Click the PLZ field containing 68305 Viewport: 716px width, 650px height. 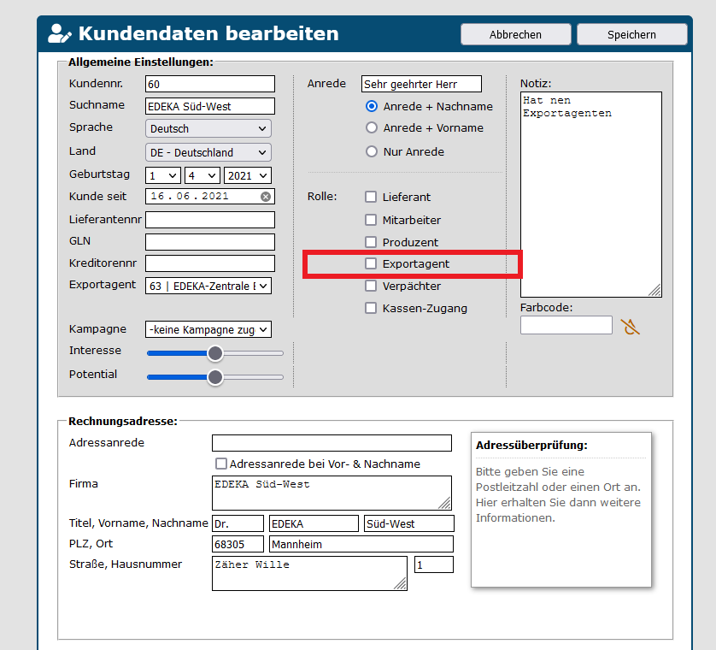238,544
